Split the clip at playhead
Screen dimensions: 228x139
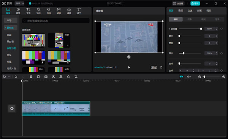tap(31, 77)
